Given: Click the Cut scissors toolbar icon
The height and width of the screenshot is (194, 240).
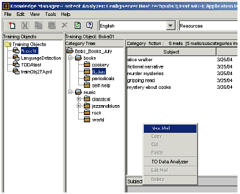Looking at the screenshot, I should click(25, 26).
